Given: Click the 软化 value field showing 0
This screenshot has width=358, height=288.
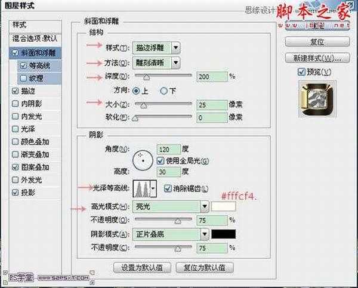Looking at the screenshot, I should click(x=212, y=117).
